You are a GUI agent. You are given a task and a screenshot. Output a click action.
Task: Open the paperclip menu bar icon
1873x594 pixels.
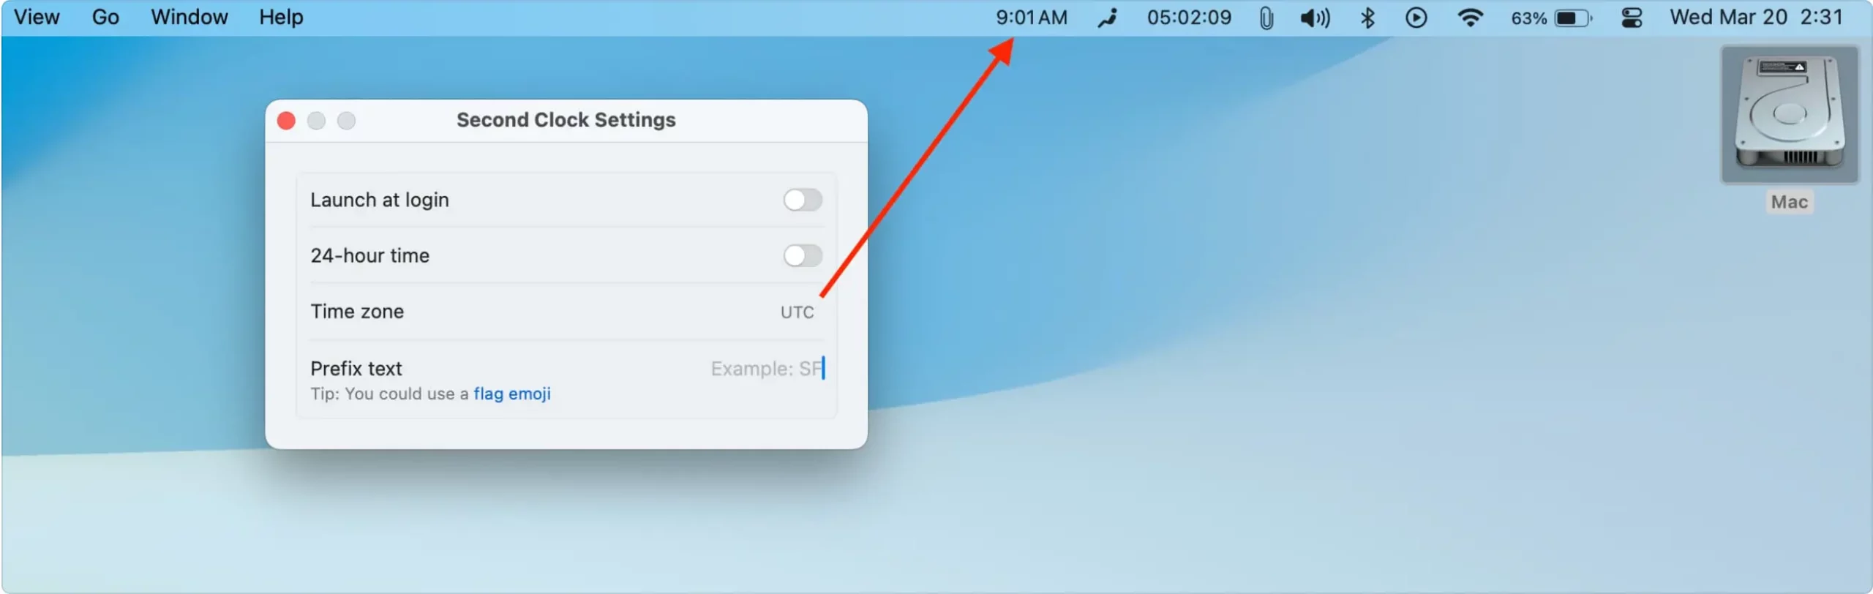(1266, 18)
